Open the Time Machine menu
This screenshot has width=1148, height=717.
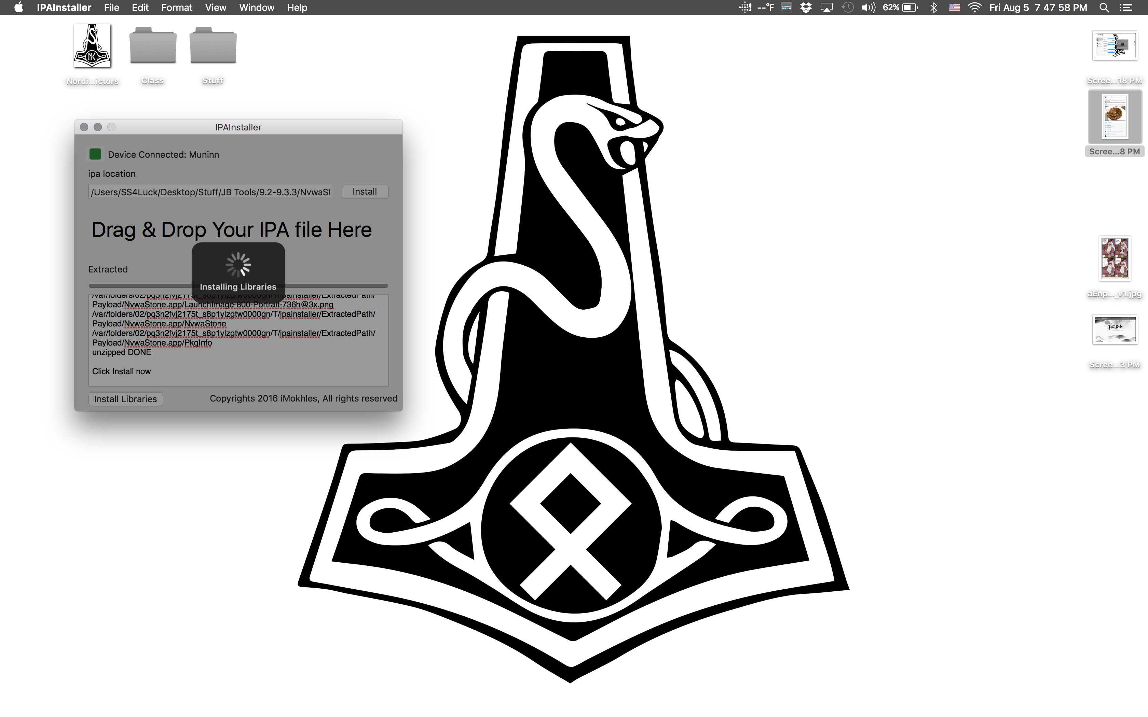[848, 8]
